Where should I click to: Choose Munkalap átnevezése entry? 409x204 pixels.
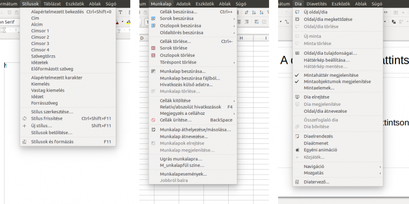193,136
